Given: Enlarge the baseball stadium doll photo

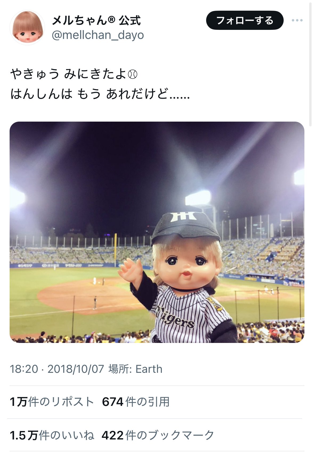Looking at the screenshot, I should coord(157,232).
